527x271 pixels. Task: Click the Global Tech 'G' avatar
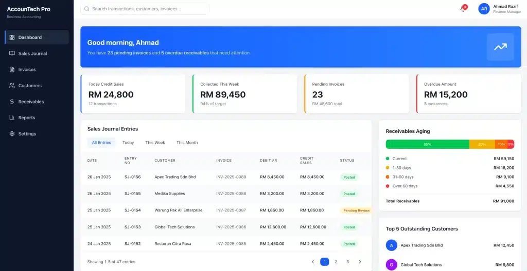[391, 265]
